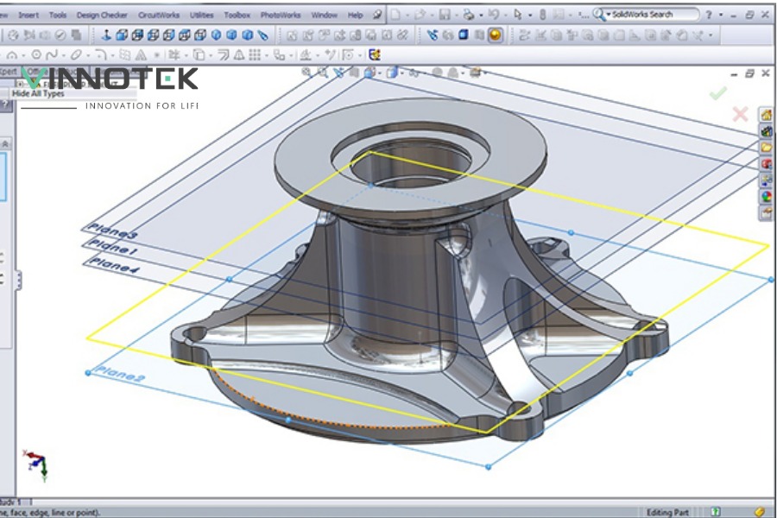
Task: Click the blue pencil icon after hexagon views
Action: click(262, 35)
